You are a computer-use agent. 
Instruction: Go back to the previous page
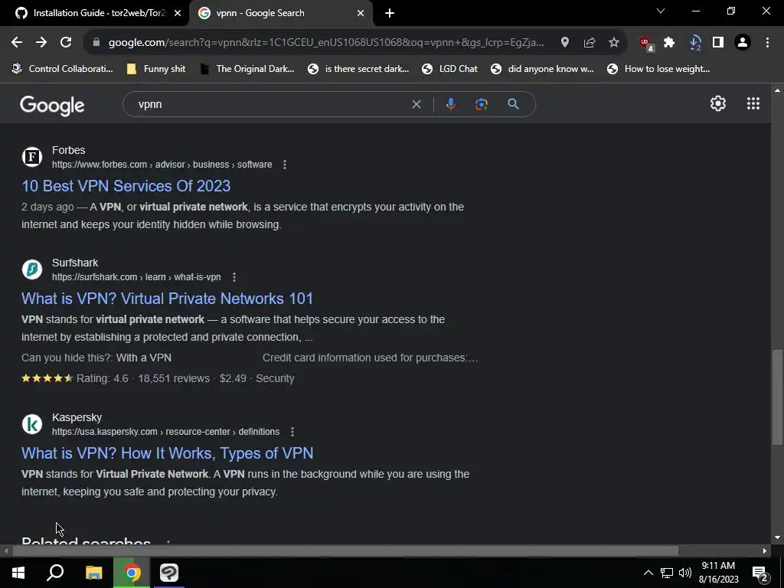(17, 43)
